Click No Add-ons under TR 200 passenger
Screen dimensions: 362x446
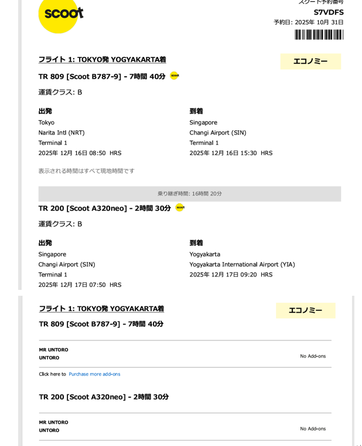[x=313, y=429]
